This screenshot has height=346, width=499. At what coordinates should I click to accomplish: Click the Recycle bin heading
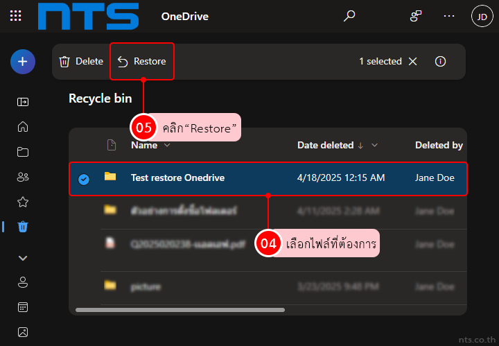100,98
